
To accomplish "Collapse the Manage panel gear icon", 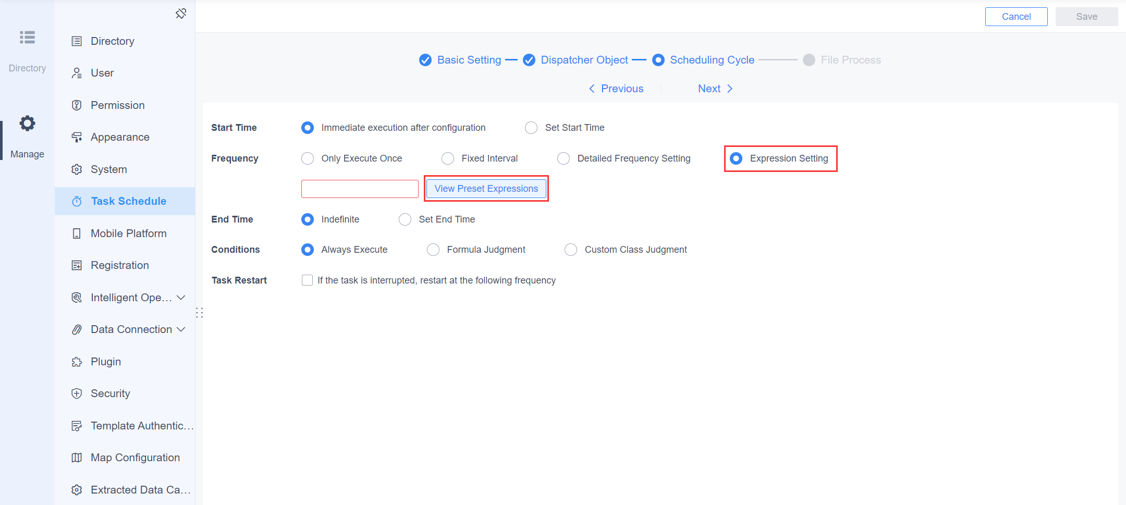I will (27, 123).
